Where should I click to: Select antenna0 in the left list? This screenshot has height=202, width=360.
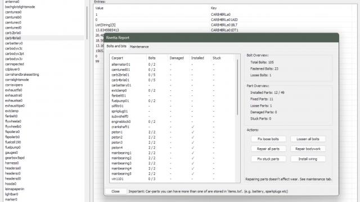pyautogui.click(x=12, y=2)
